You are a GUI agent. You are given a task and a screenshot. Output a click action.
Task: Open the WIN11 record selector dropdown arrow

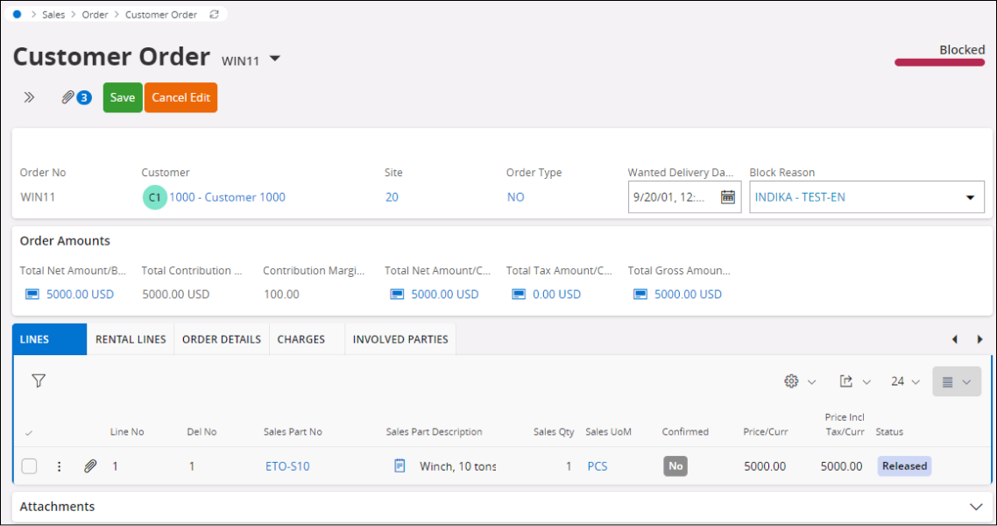coord(275,59)
